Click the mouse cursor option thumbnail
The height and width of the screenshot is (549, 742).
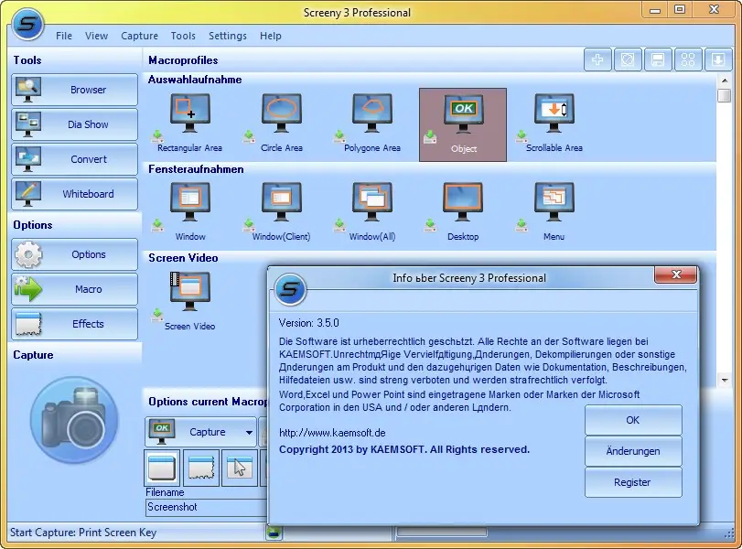240,468
